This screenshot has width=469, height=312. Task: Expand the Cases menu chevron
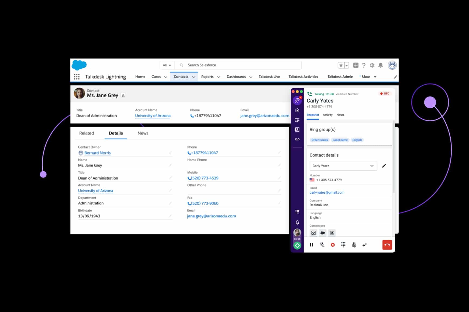tap(165, 77)
